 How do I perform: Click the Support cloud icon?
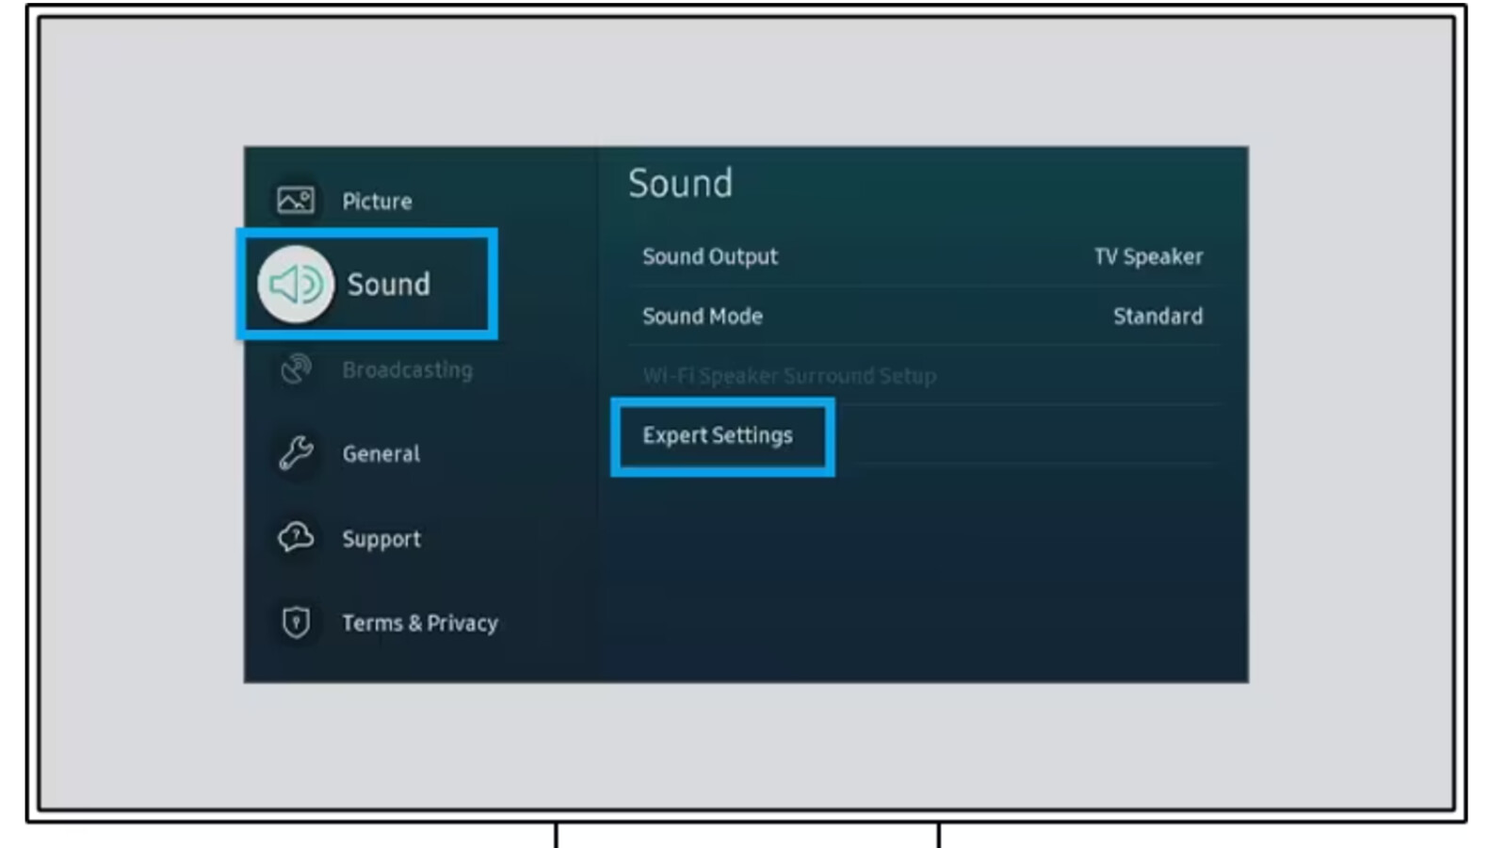click(295, 538)
